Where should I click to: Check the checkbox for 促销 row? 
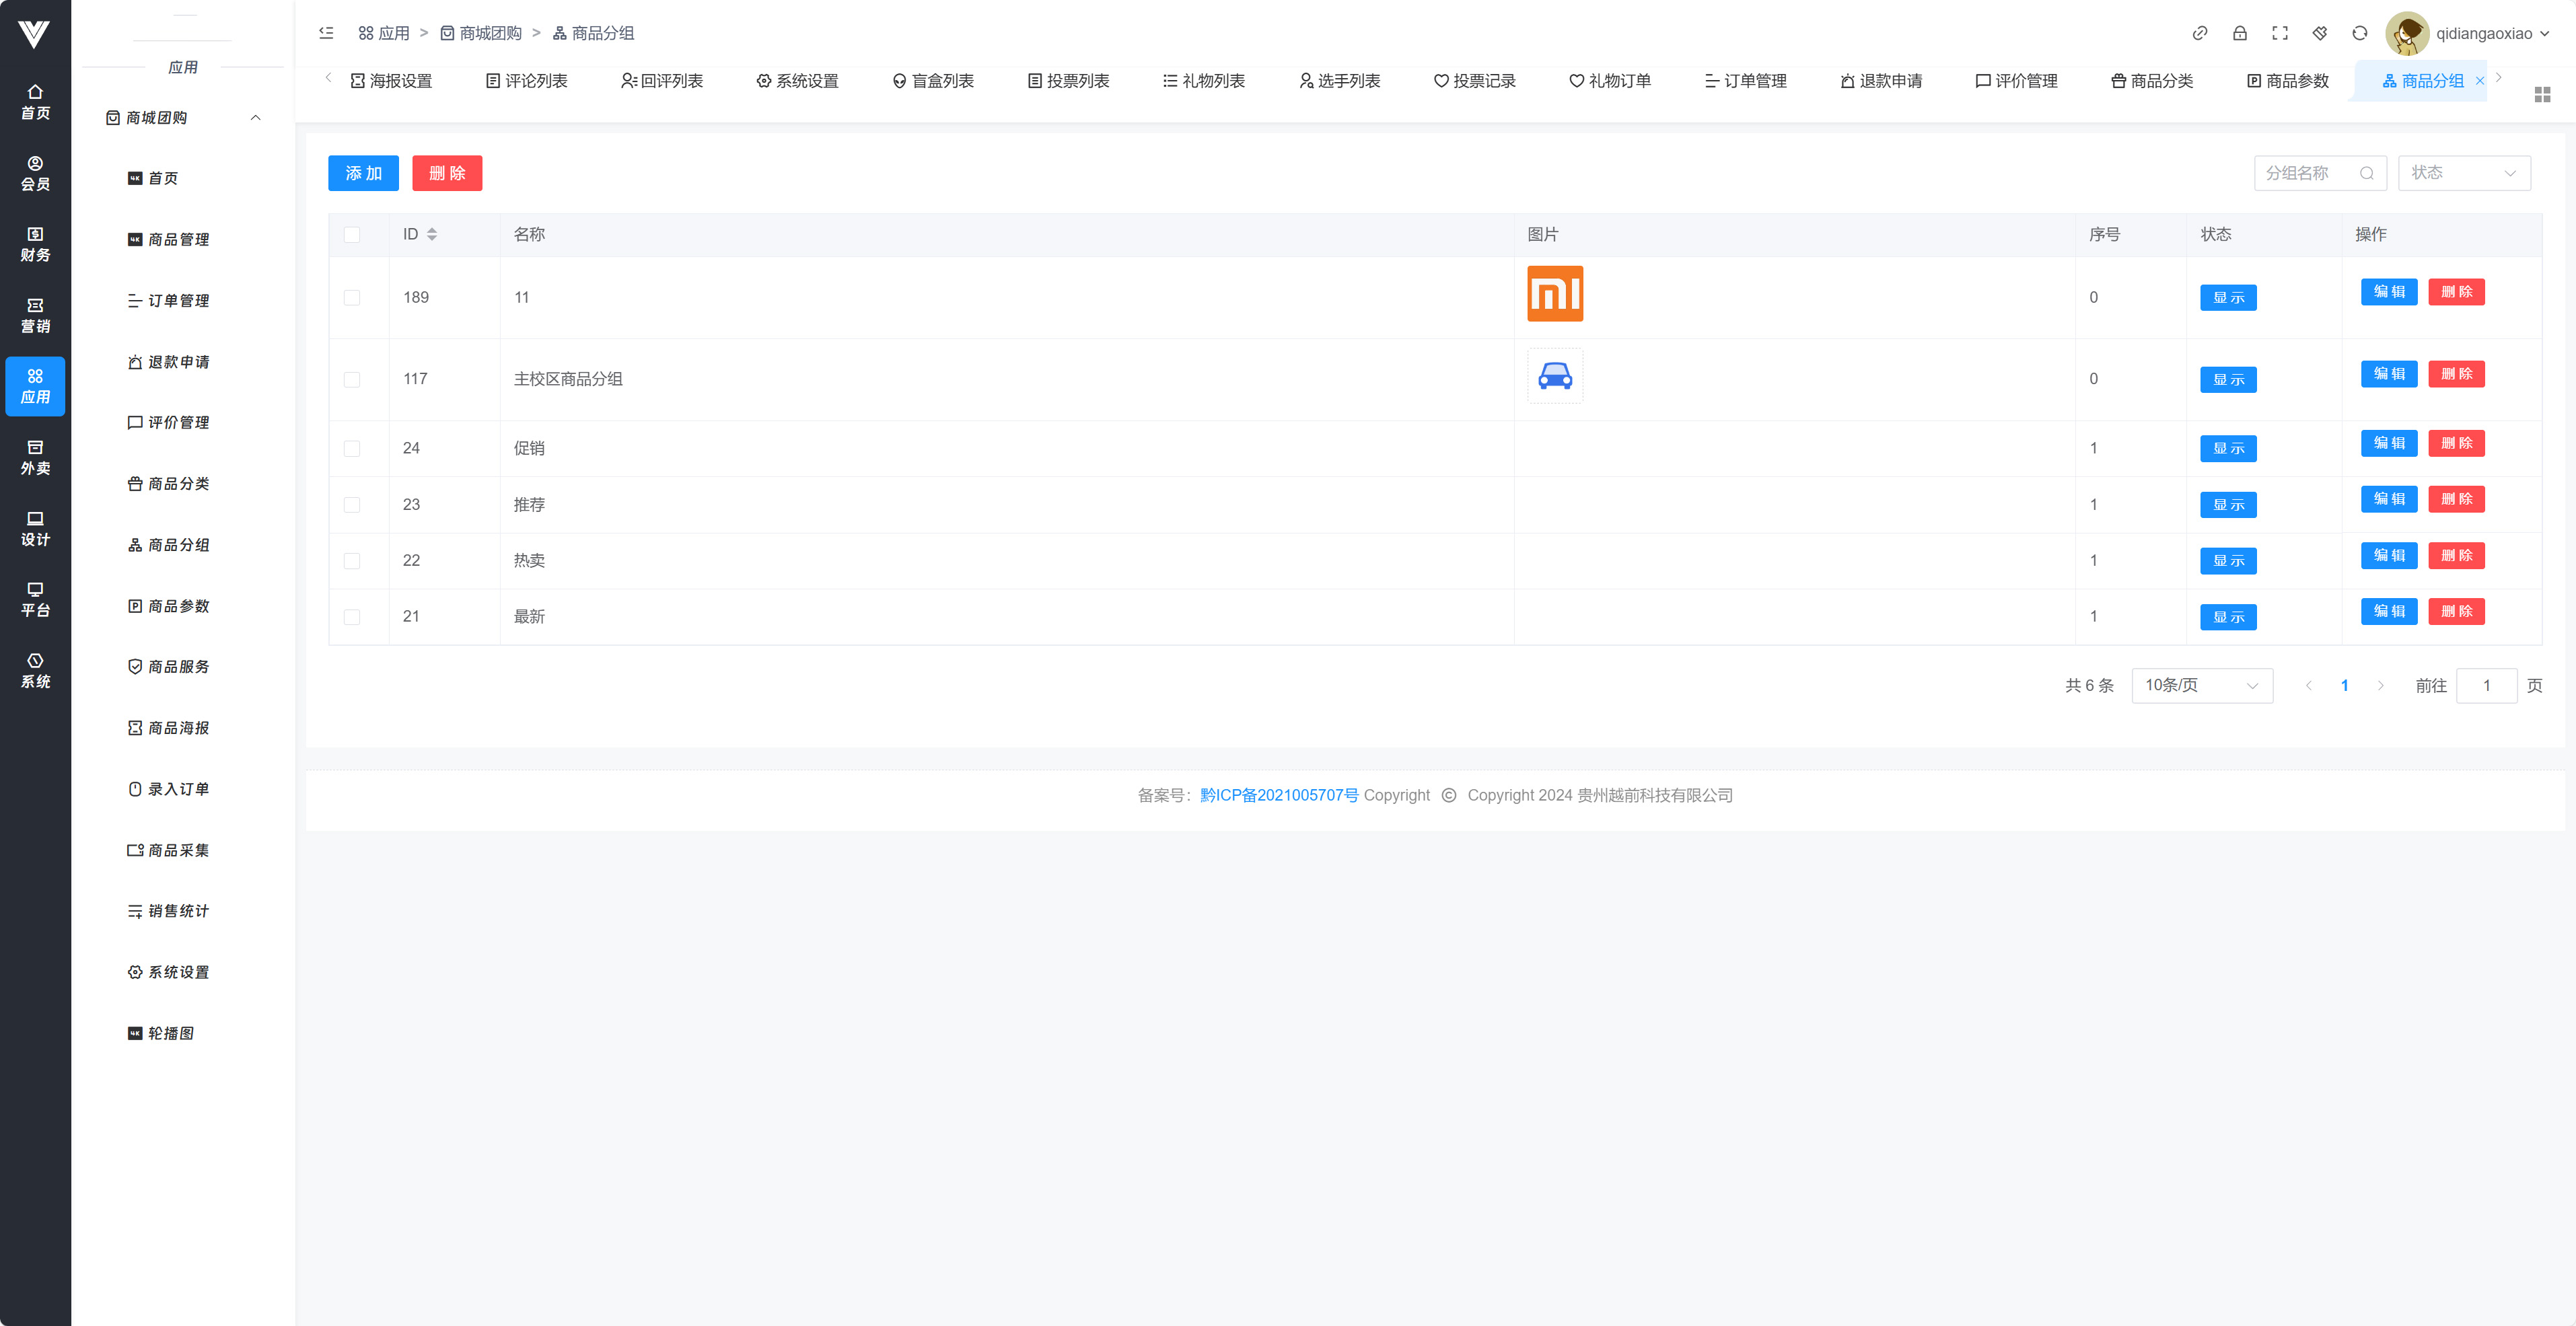click(x=352, y=448)
